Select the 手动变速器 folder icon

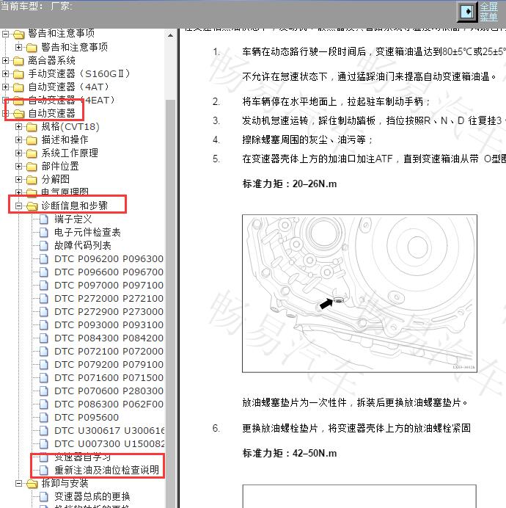pos(18,74)
